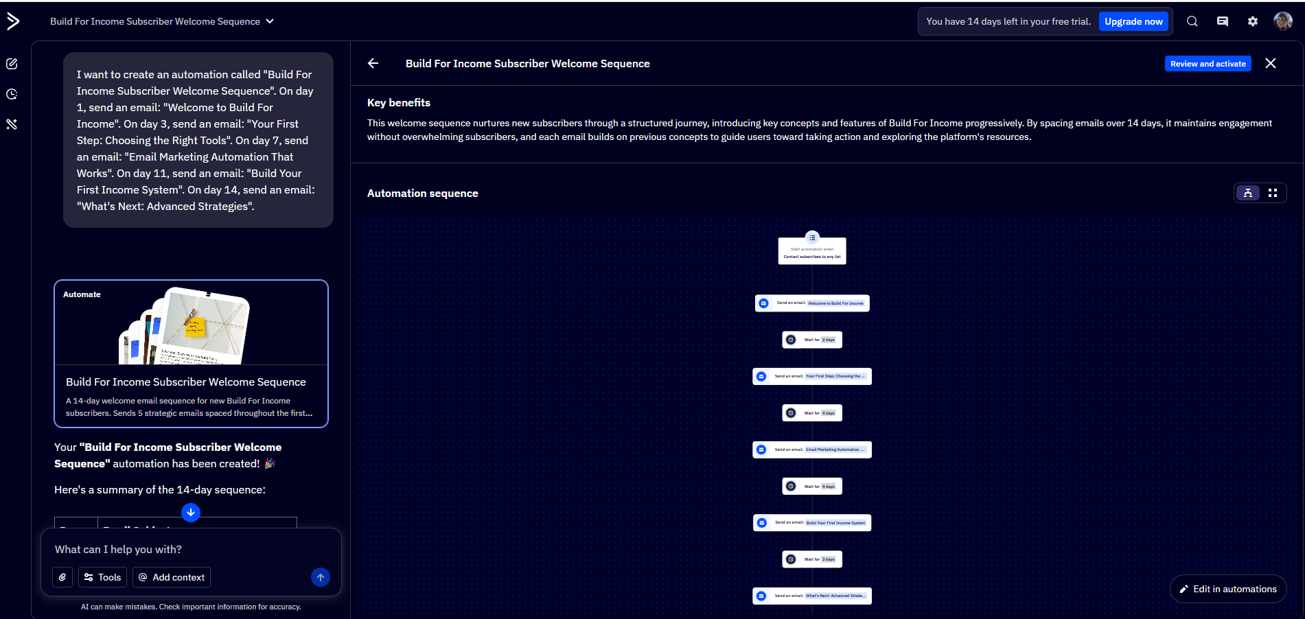Open the messages chat icon in header
Viewport: 1305px width, 619px height.
pyautogui.click(x=1223, y=21)
